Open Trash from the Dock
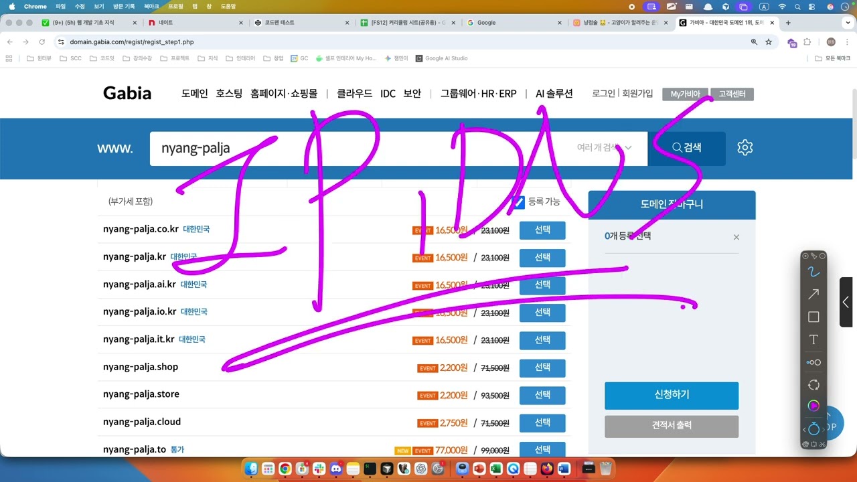The width and height of the screenshot is (857, 482). coord(605,469)
